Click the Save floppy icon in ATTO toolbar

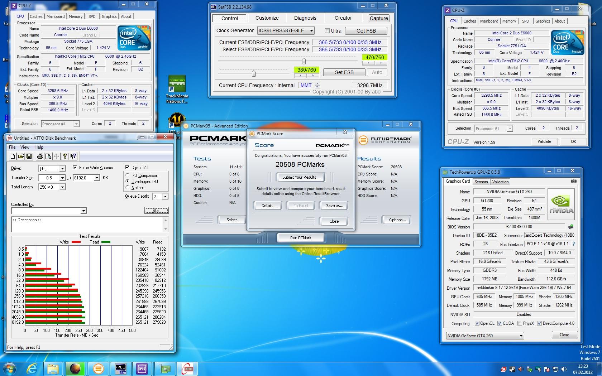click(29, 156)
